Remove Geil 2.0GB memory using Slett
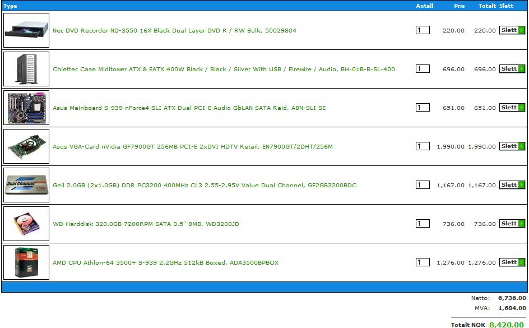The height and width of the screenshot is (328, 529). [512, 185]
